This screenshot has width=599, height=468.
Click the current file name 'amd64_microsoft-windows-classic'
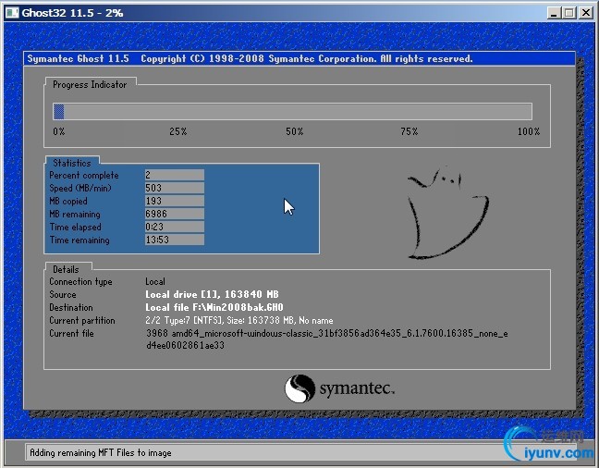pos(327,333)
